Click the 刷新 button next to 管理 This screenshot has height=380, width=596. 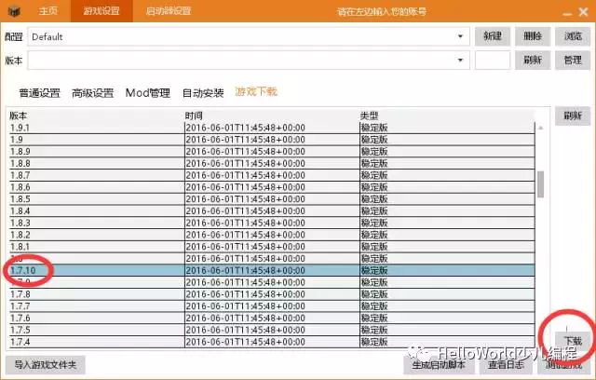coord(533,60)
